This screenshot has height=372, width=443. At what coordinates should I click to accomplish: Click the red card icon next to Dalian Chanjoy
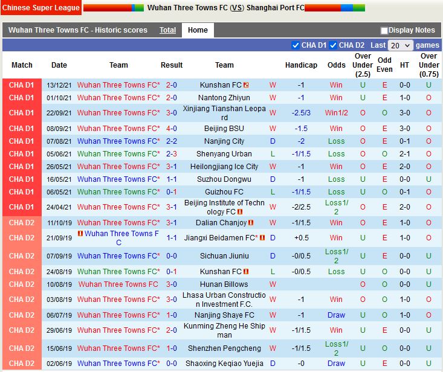click(251, 223)
